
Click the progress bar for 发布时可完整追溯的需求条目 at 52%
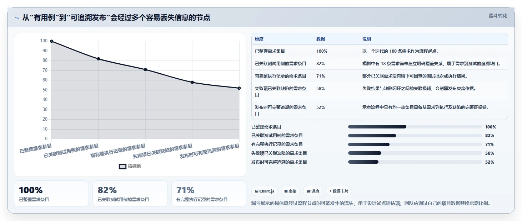tap(415, 162)
